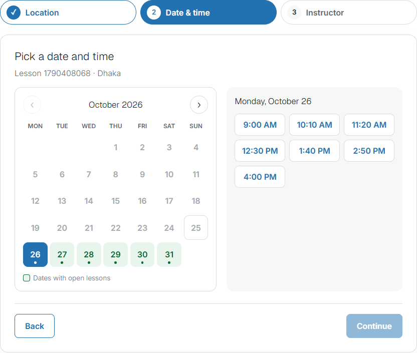Click October 11 on calendar

[196, 174]
